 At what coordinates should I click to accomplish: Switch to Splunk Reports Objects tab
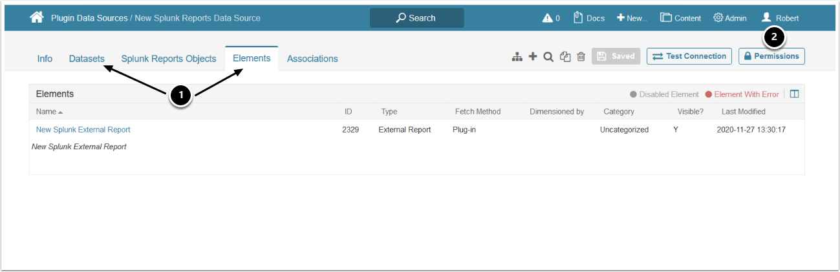[169, 58]
